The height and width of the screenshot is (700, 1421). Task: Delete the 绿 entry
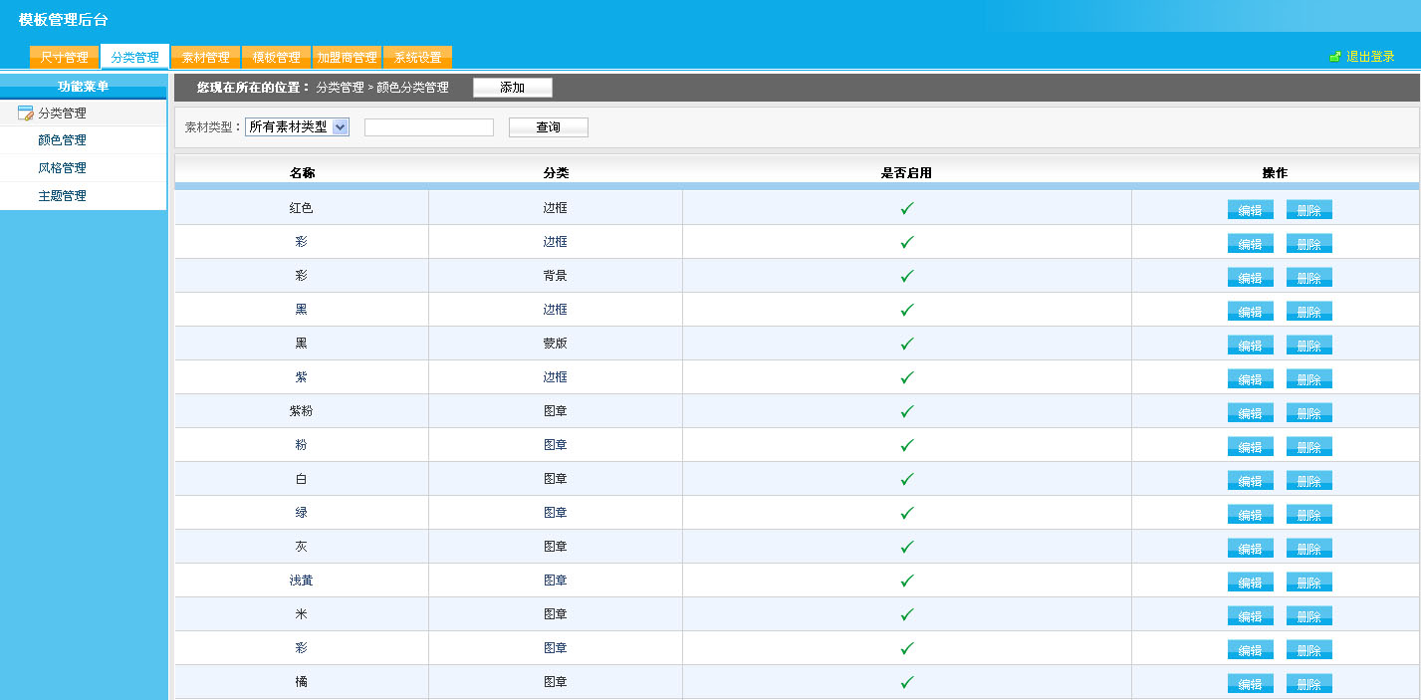pos(1309,515)
